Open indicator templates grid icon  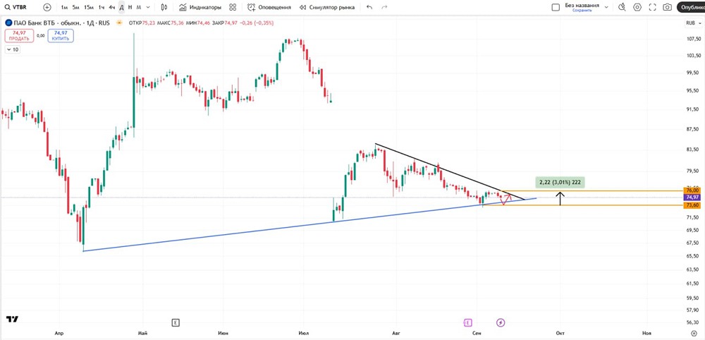233,7
